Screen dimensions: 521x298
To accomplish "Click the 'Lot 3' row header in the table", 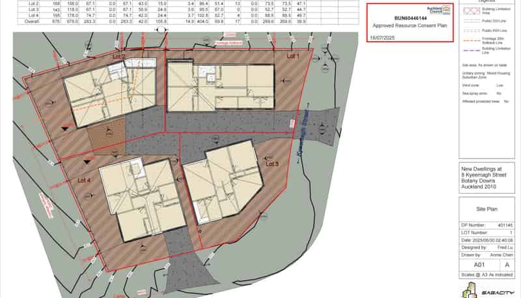I will tap(34, 10).
